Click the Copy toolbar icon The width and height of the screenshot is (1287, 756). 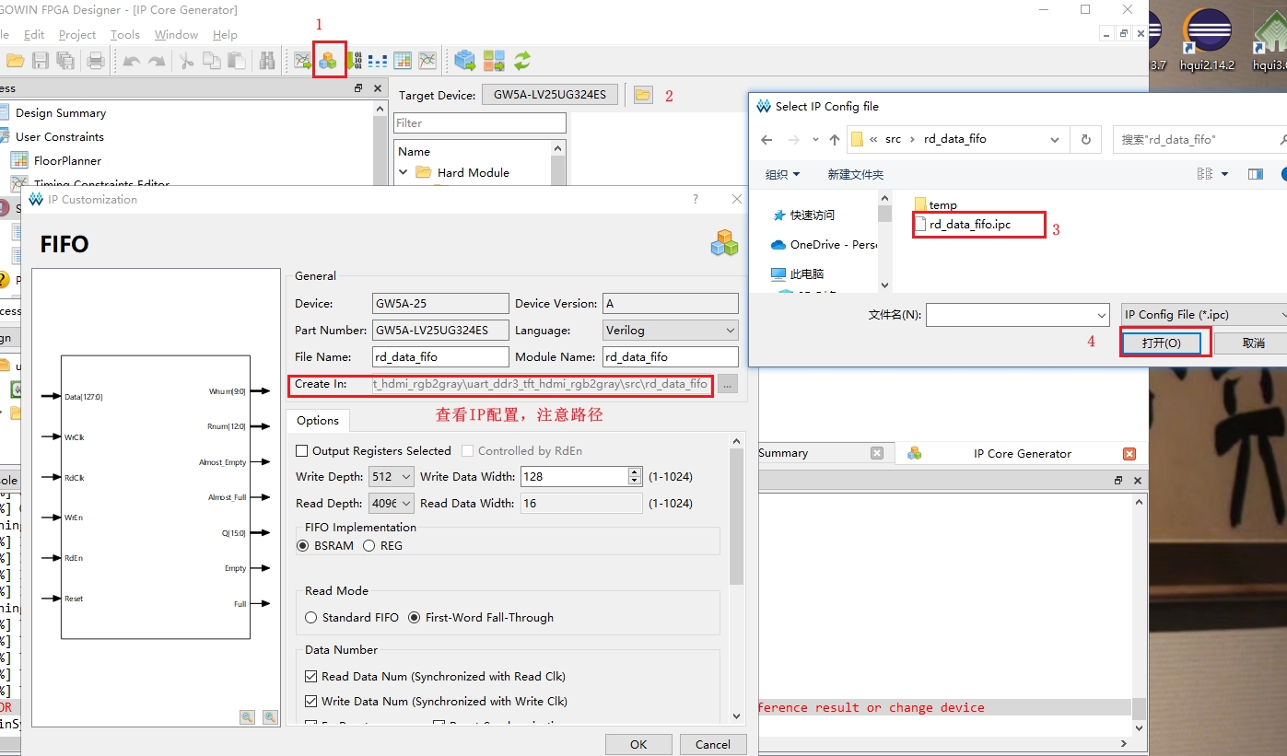click(x=212, y=61)
